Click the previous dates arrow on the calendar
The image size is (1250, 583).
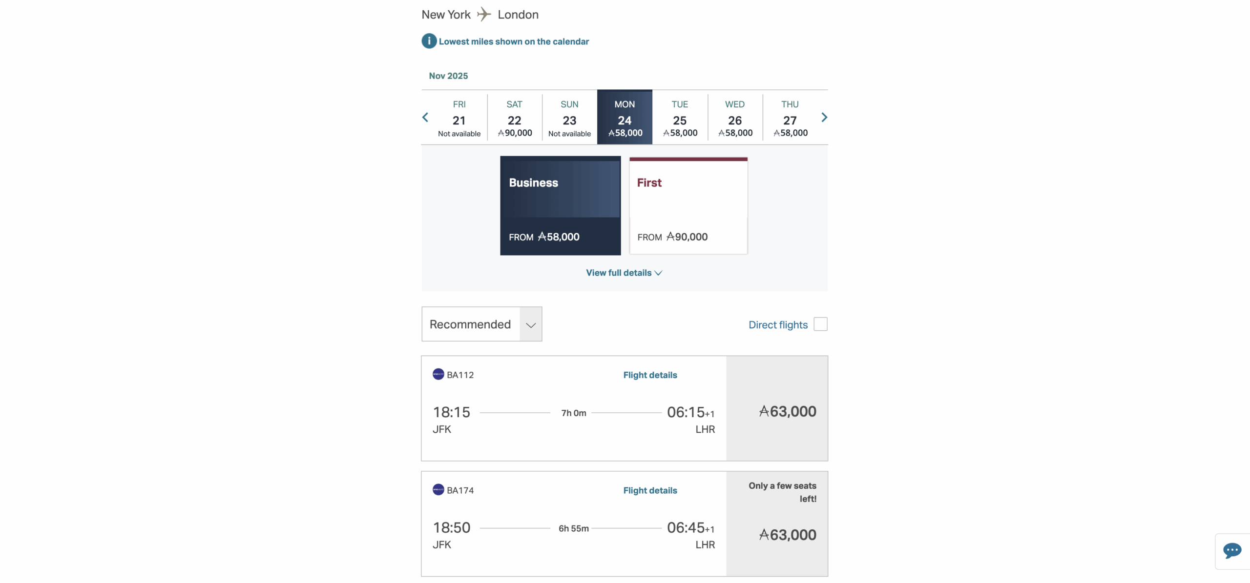(x=425, y=117)
